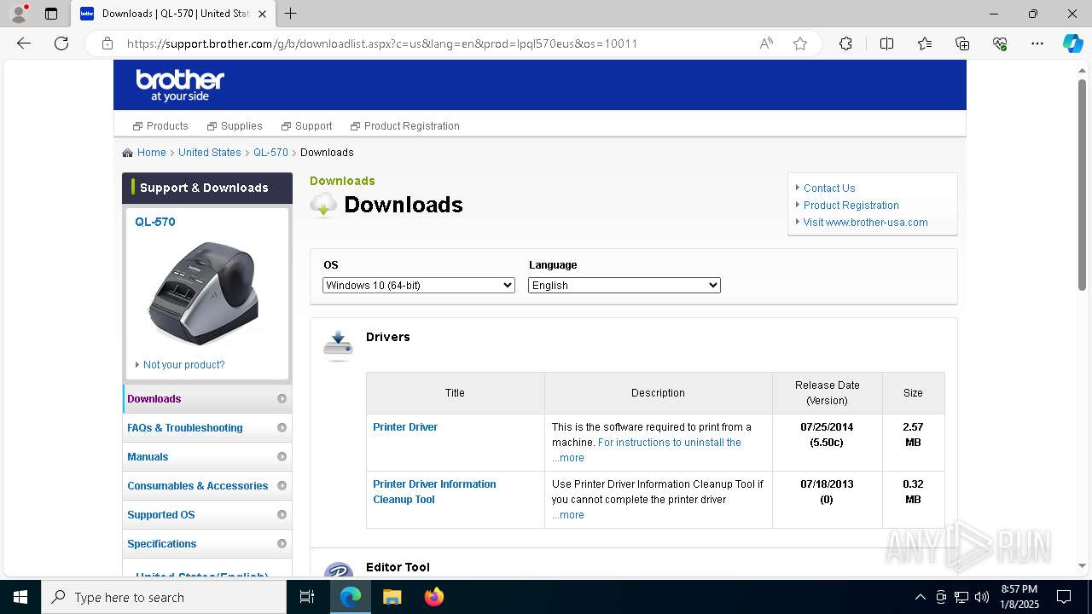The height and width of the screenshot is (614, 1092).
Task: Add this page to favorites with star icon
Action: click(x=800, y=43)
